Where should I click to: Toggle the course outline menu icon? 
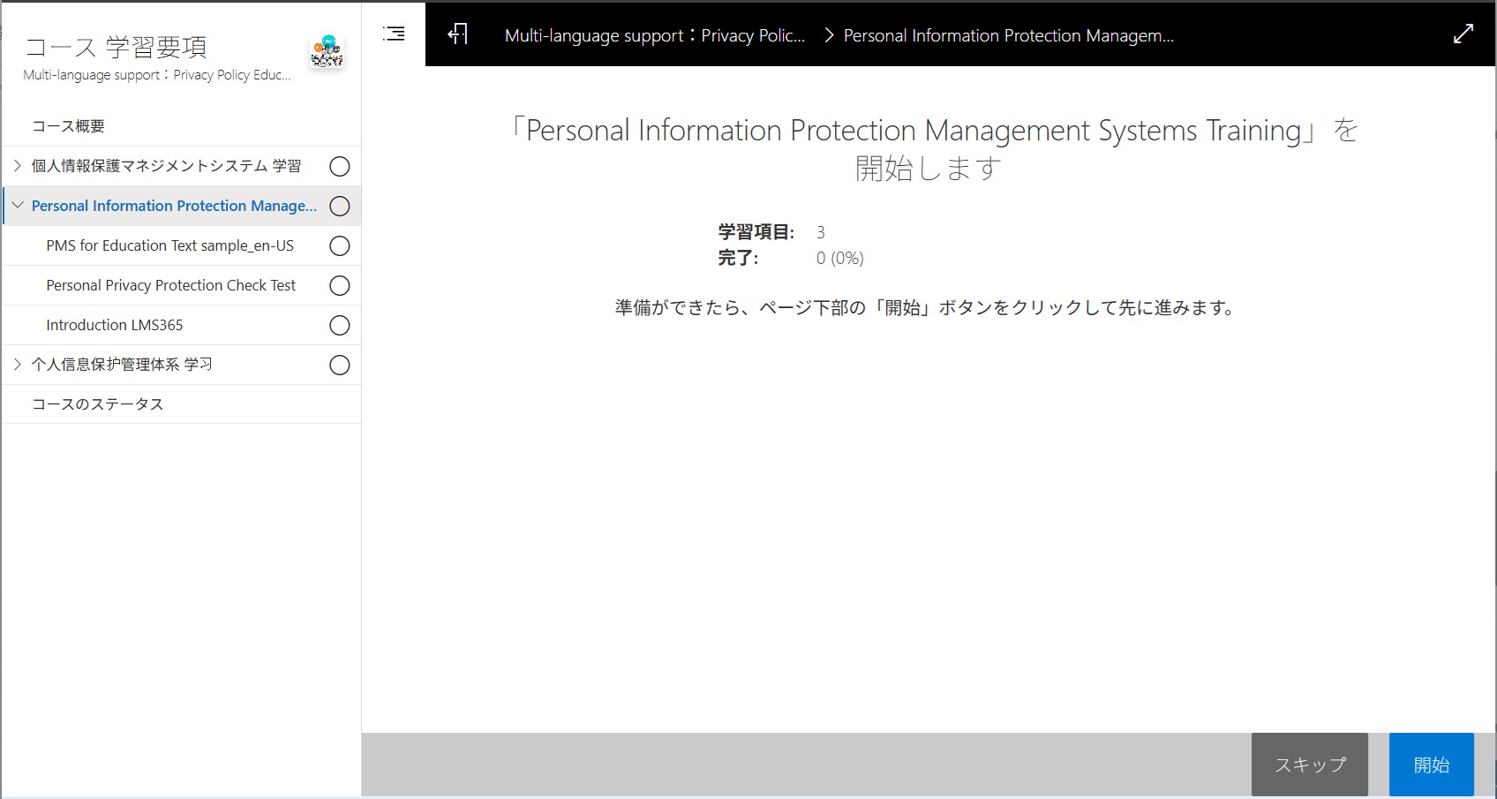[394, 34]
